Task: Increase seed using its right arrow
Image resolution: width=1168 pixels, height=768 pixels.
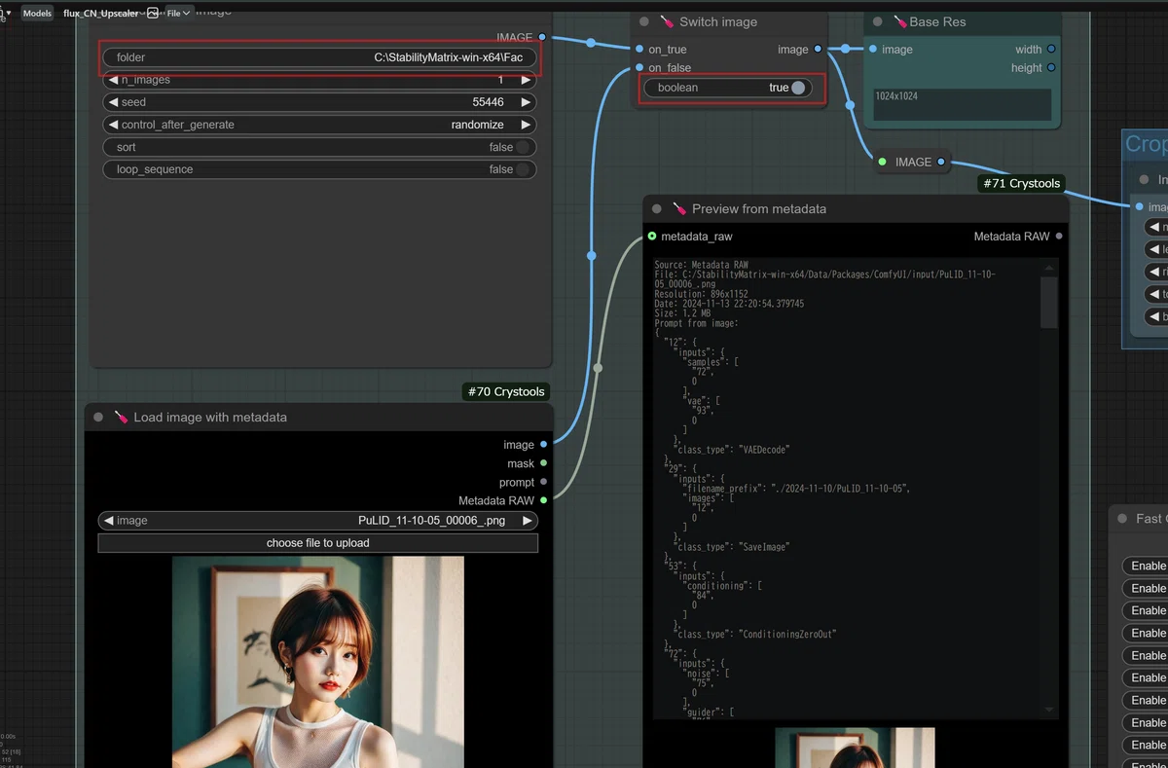Action: 527,102
